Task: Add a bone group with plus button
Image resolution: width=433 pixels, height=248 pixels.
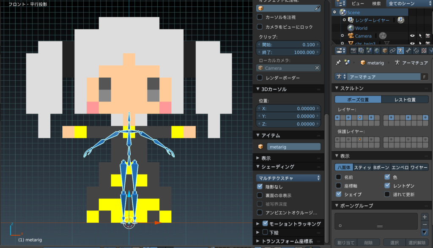Action: pos(425,217)
